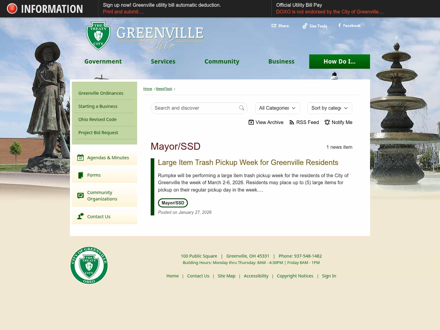Click the Notify Me bell icon

point(327,122)
